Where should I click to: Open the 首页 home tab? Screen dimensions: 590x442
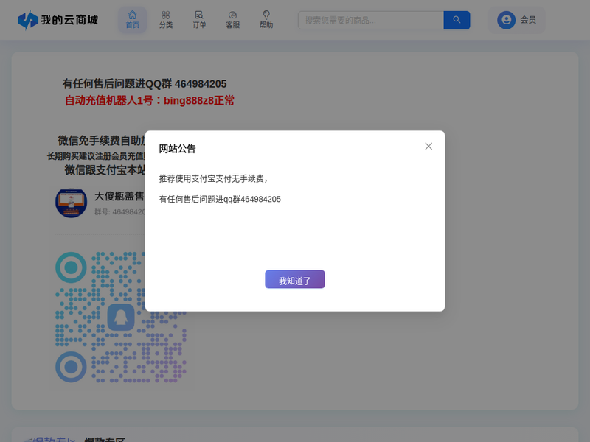(x=133, y=20)
